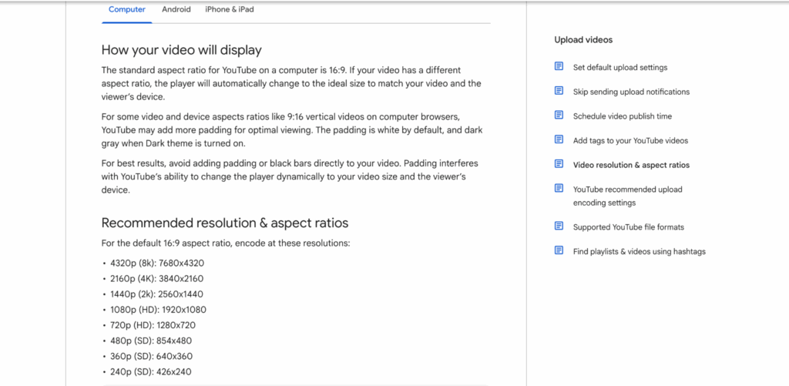Click document icon beside Add tags to your YouTube videos
This screenshot has width=789, height=386.
559,139
